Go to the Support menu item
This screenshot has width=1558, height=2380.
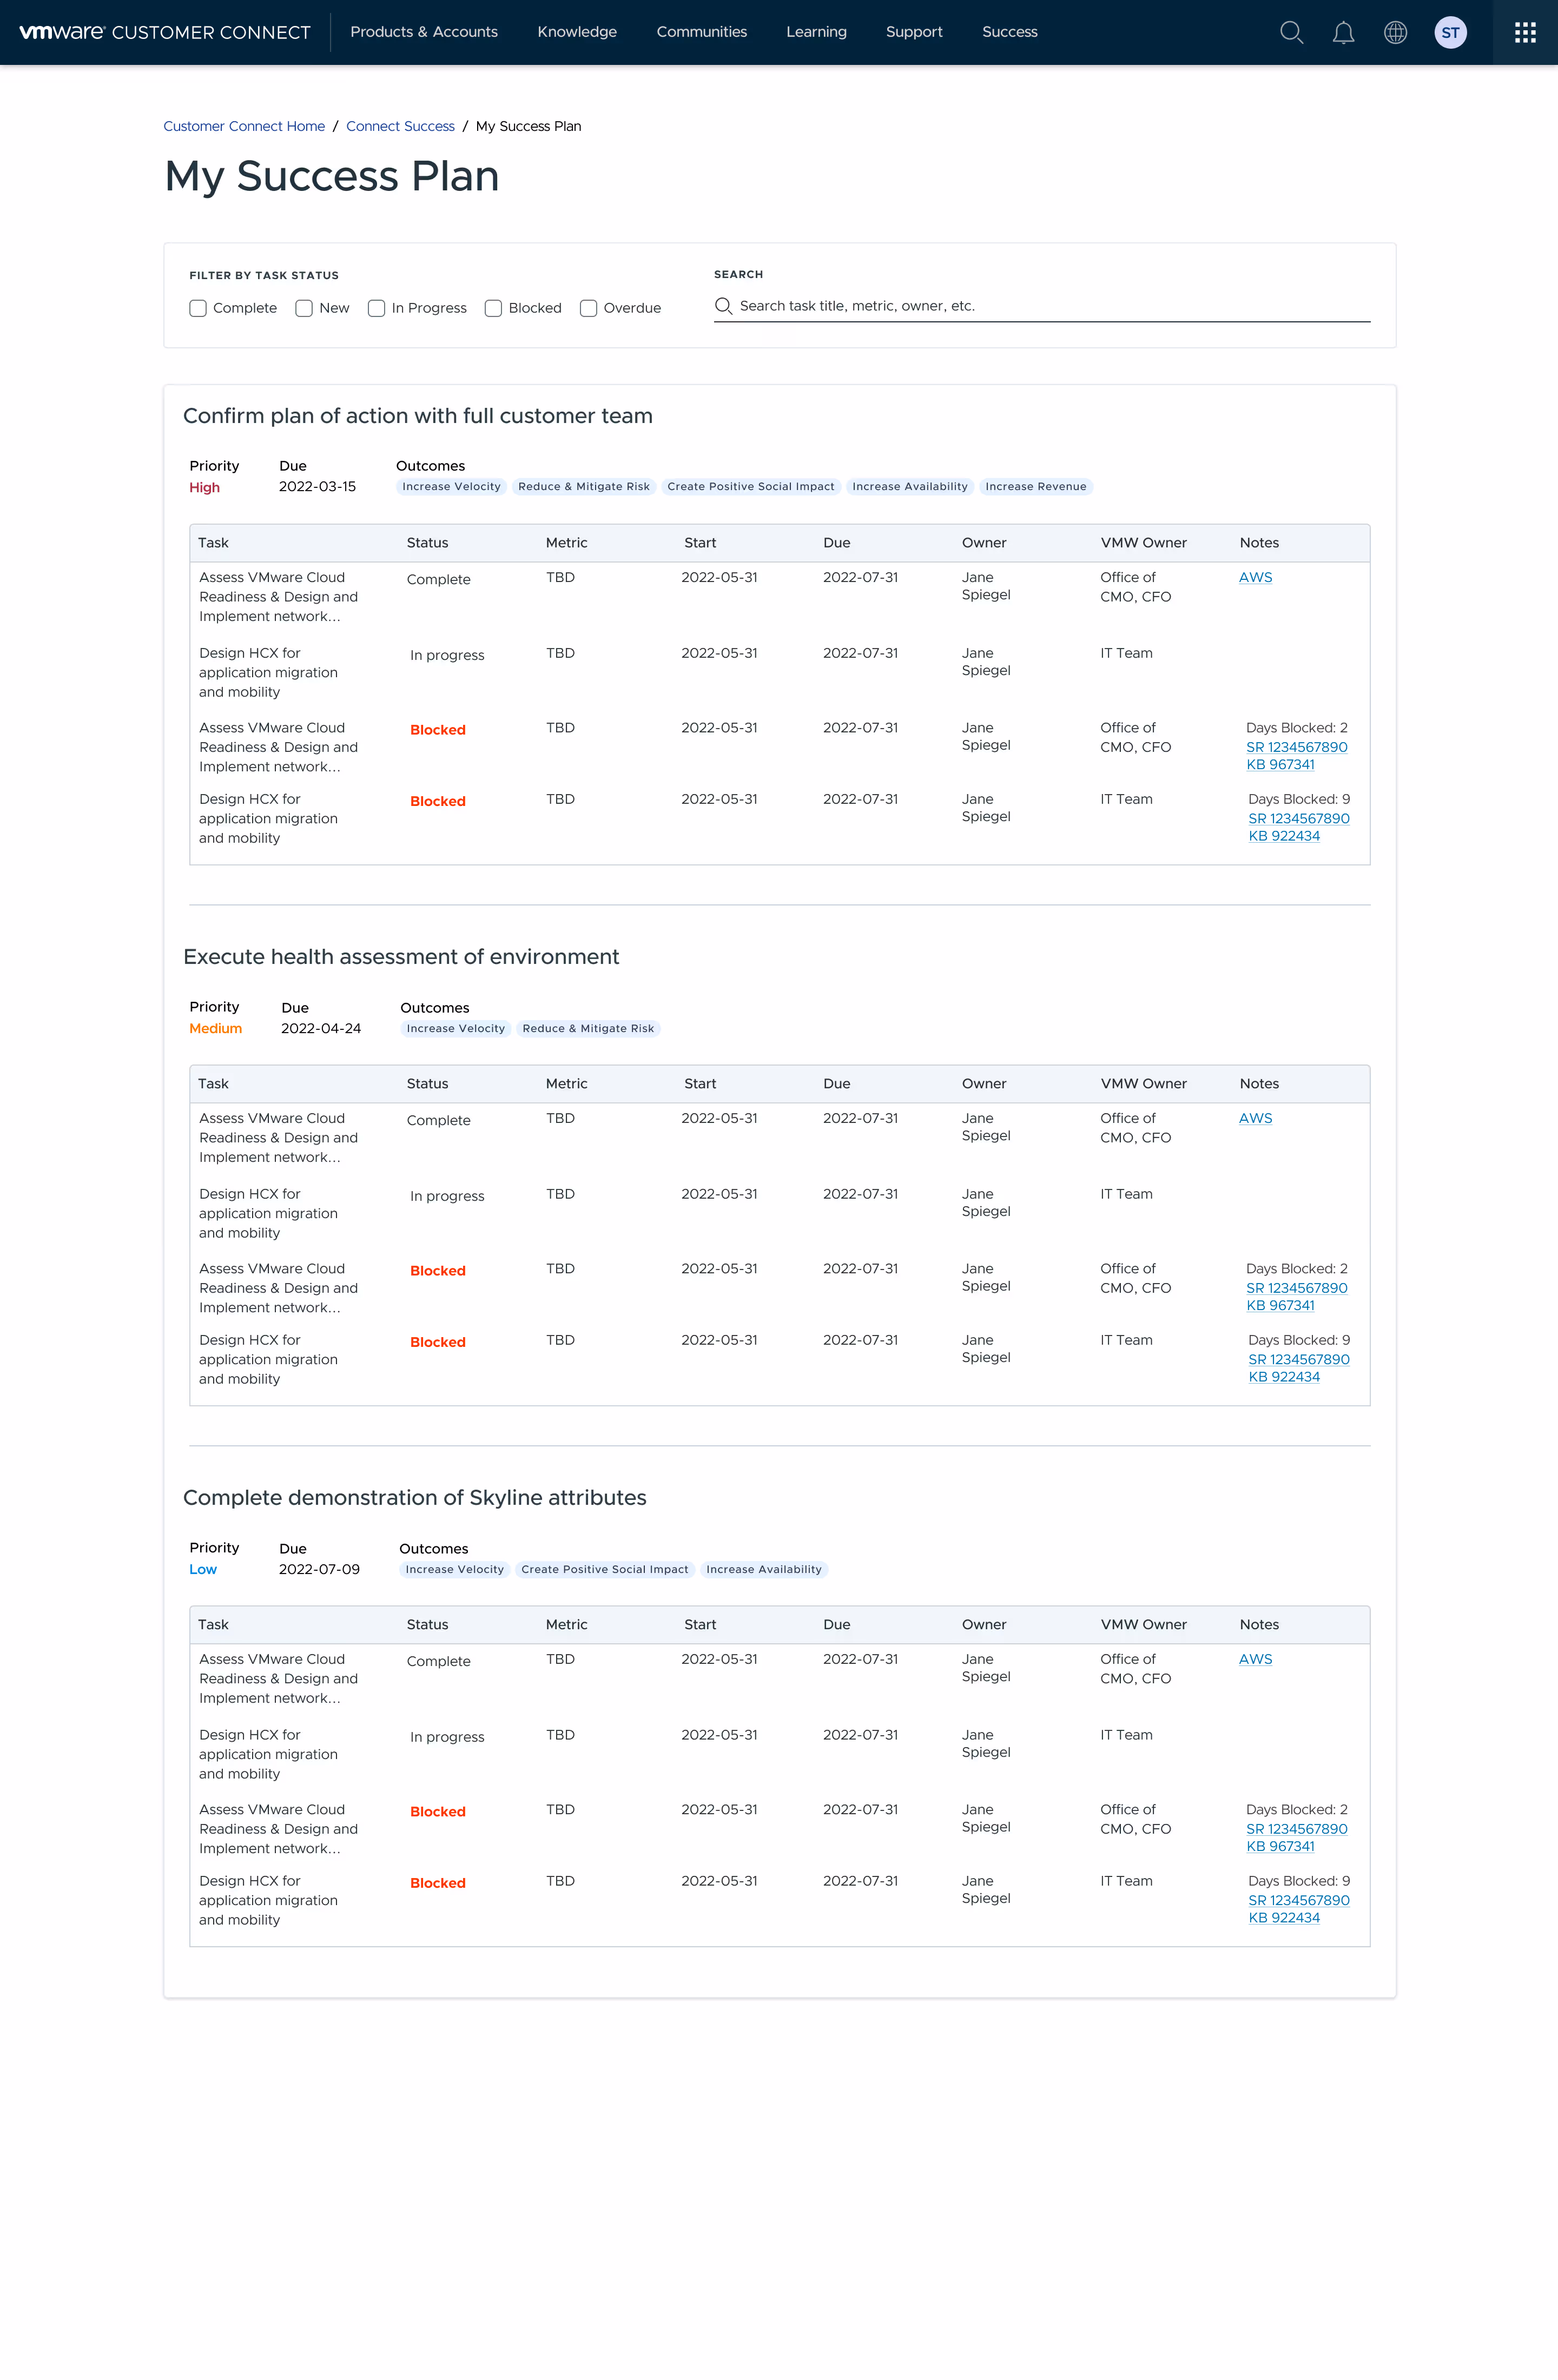[914, 32]
